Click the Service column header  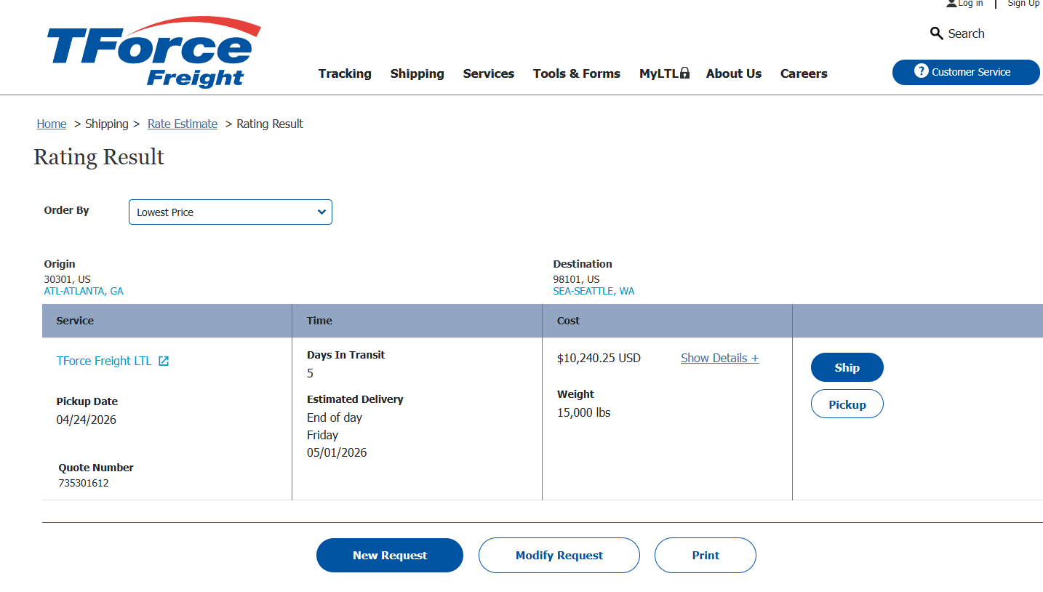pyautogui.click(x=75, y=321)
